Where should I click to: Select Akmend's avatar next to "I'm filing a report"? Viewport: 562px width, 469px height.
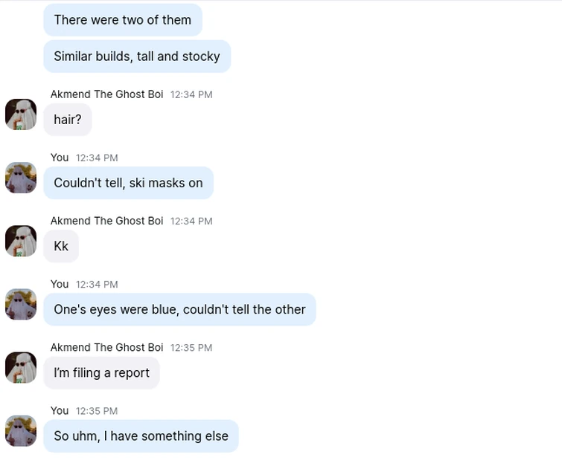(x=21, y=367)
